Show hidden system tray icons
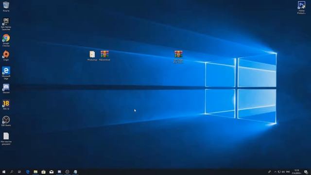The image size is (311, 175). coord(276,172)
